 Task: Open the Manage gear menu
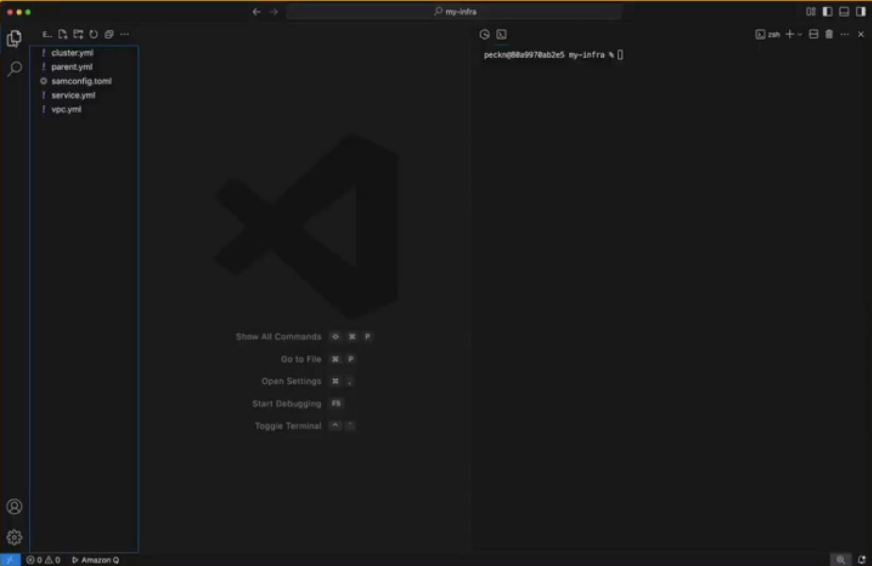coord(15,537)
